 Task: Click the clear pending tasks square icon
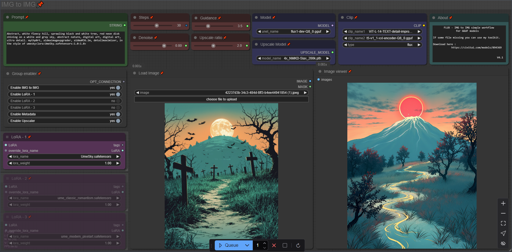pyautogui.click(x=285, y=245)
